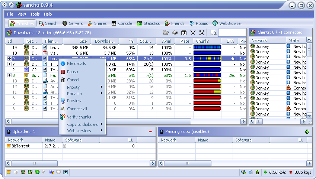The height and width of the screenshot is (179, 316).
Task: Select Pause in the context menu
Action: (72, 72)
